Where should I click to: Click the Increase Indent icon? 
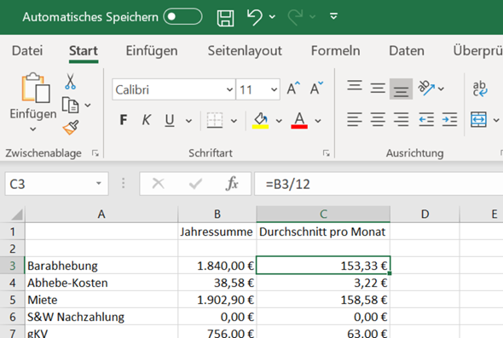click(x=449, y=119)
